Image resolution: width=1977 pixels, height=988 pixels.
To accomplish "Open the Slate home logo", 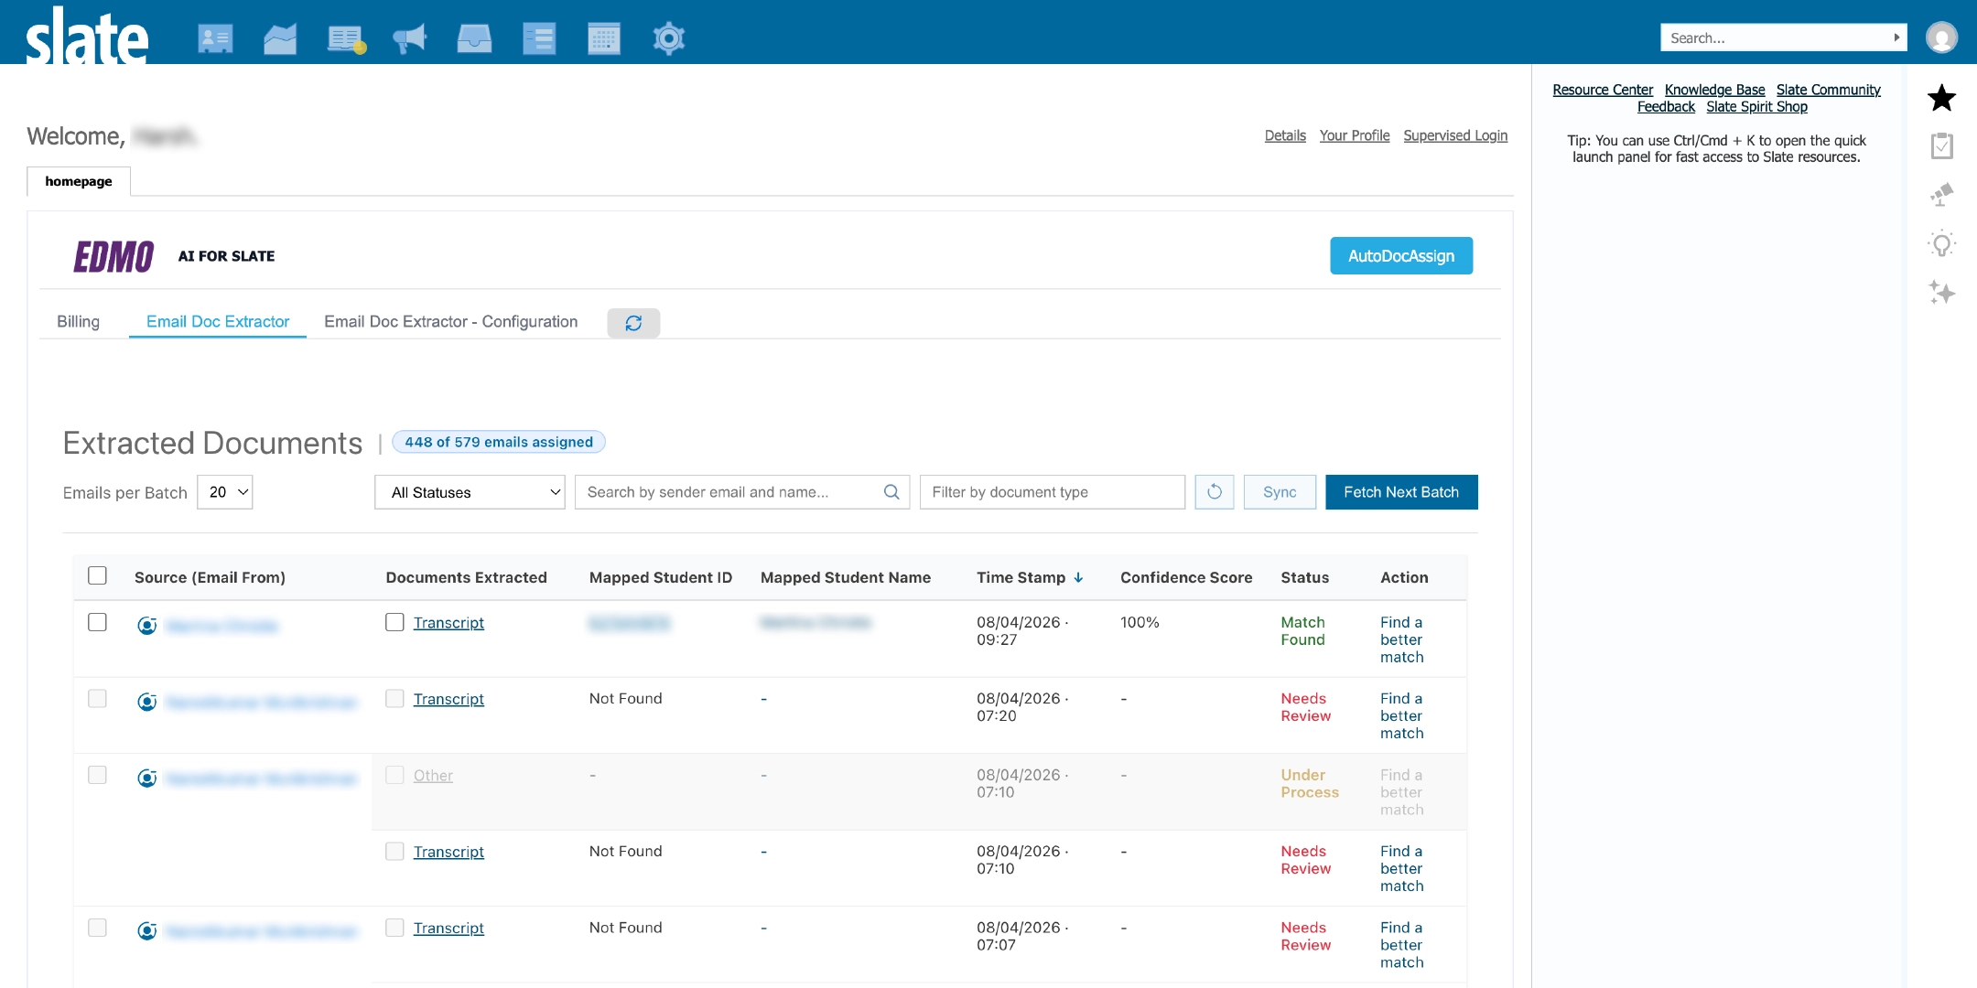I will click(x=87, y=37).
